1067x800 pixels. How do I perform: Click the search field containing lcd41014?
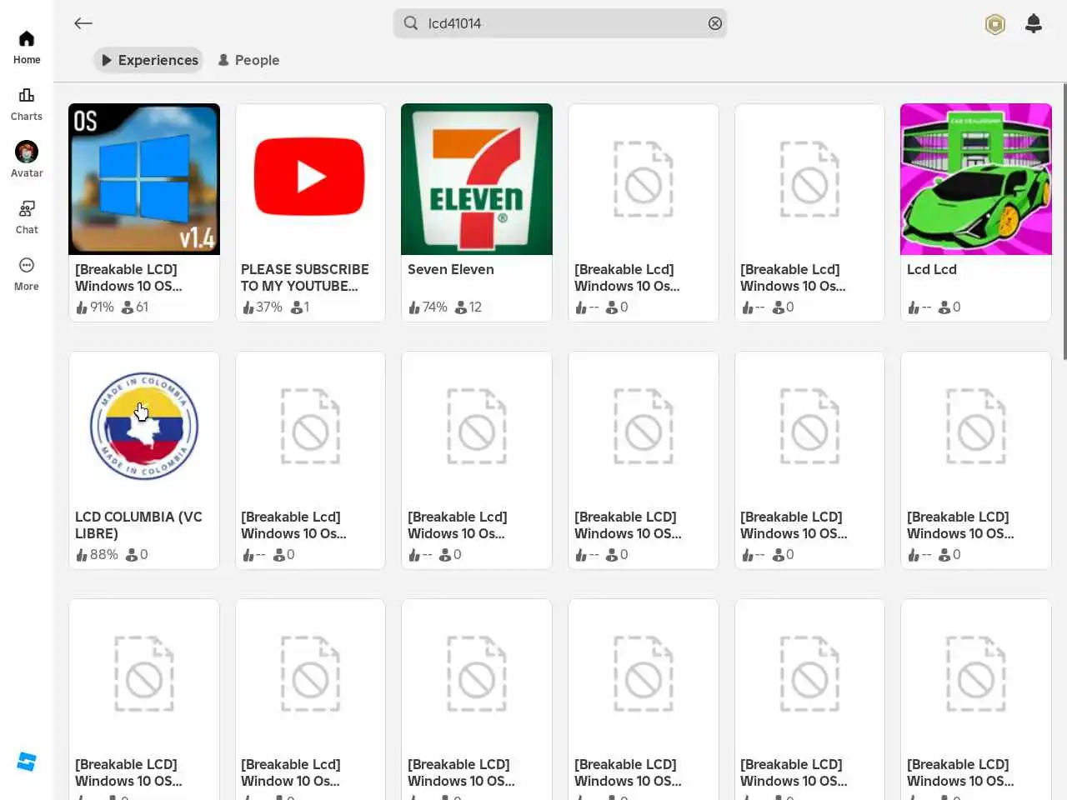559,23
